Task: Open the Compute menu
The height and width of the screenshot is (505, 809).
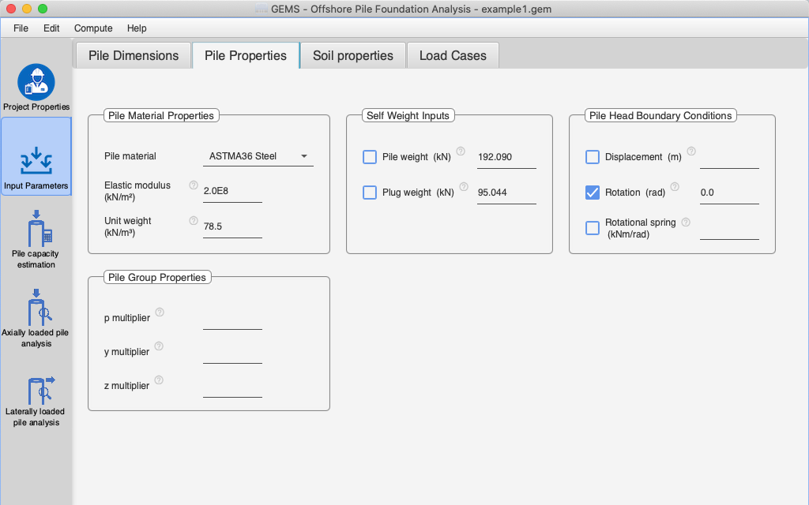Action: 93,28
